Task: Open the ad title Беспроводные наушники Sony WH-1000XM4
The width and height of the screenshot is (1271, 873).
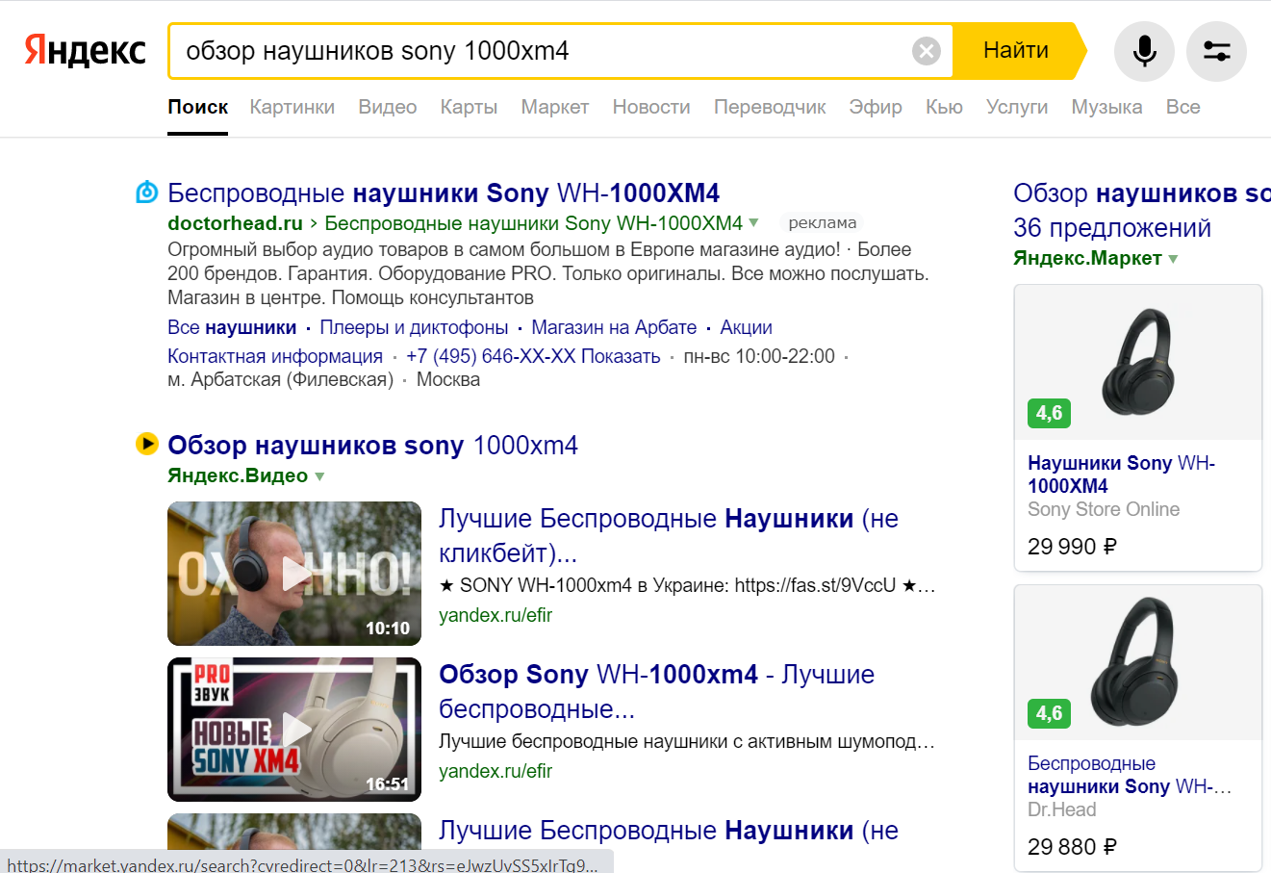Action: coord(444,193)
